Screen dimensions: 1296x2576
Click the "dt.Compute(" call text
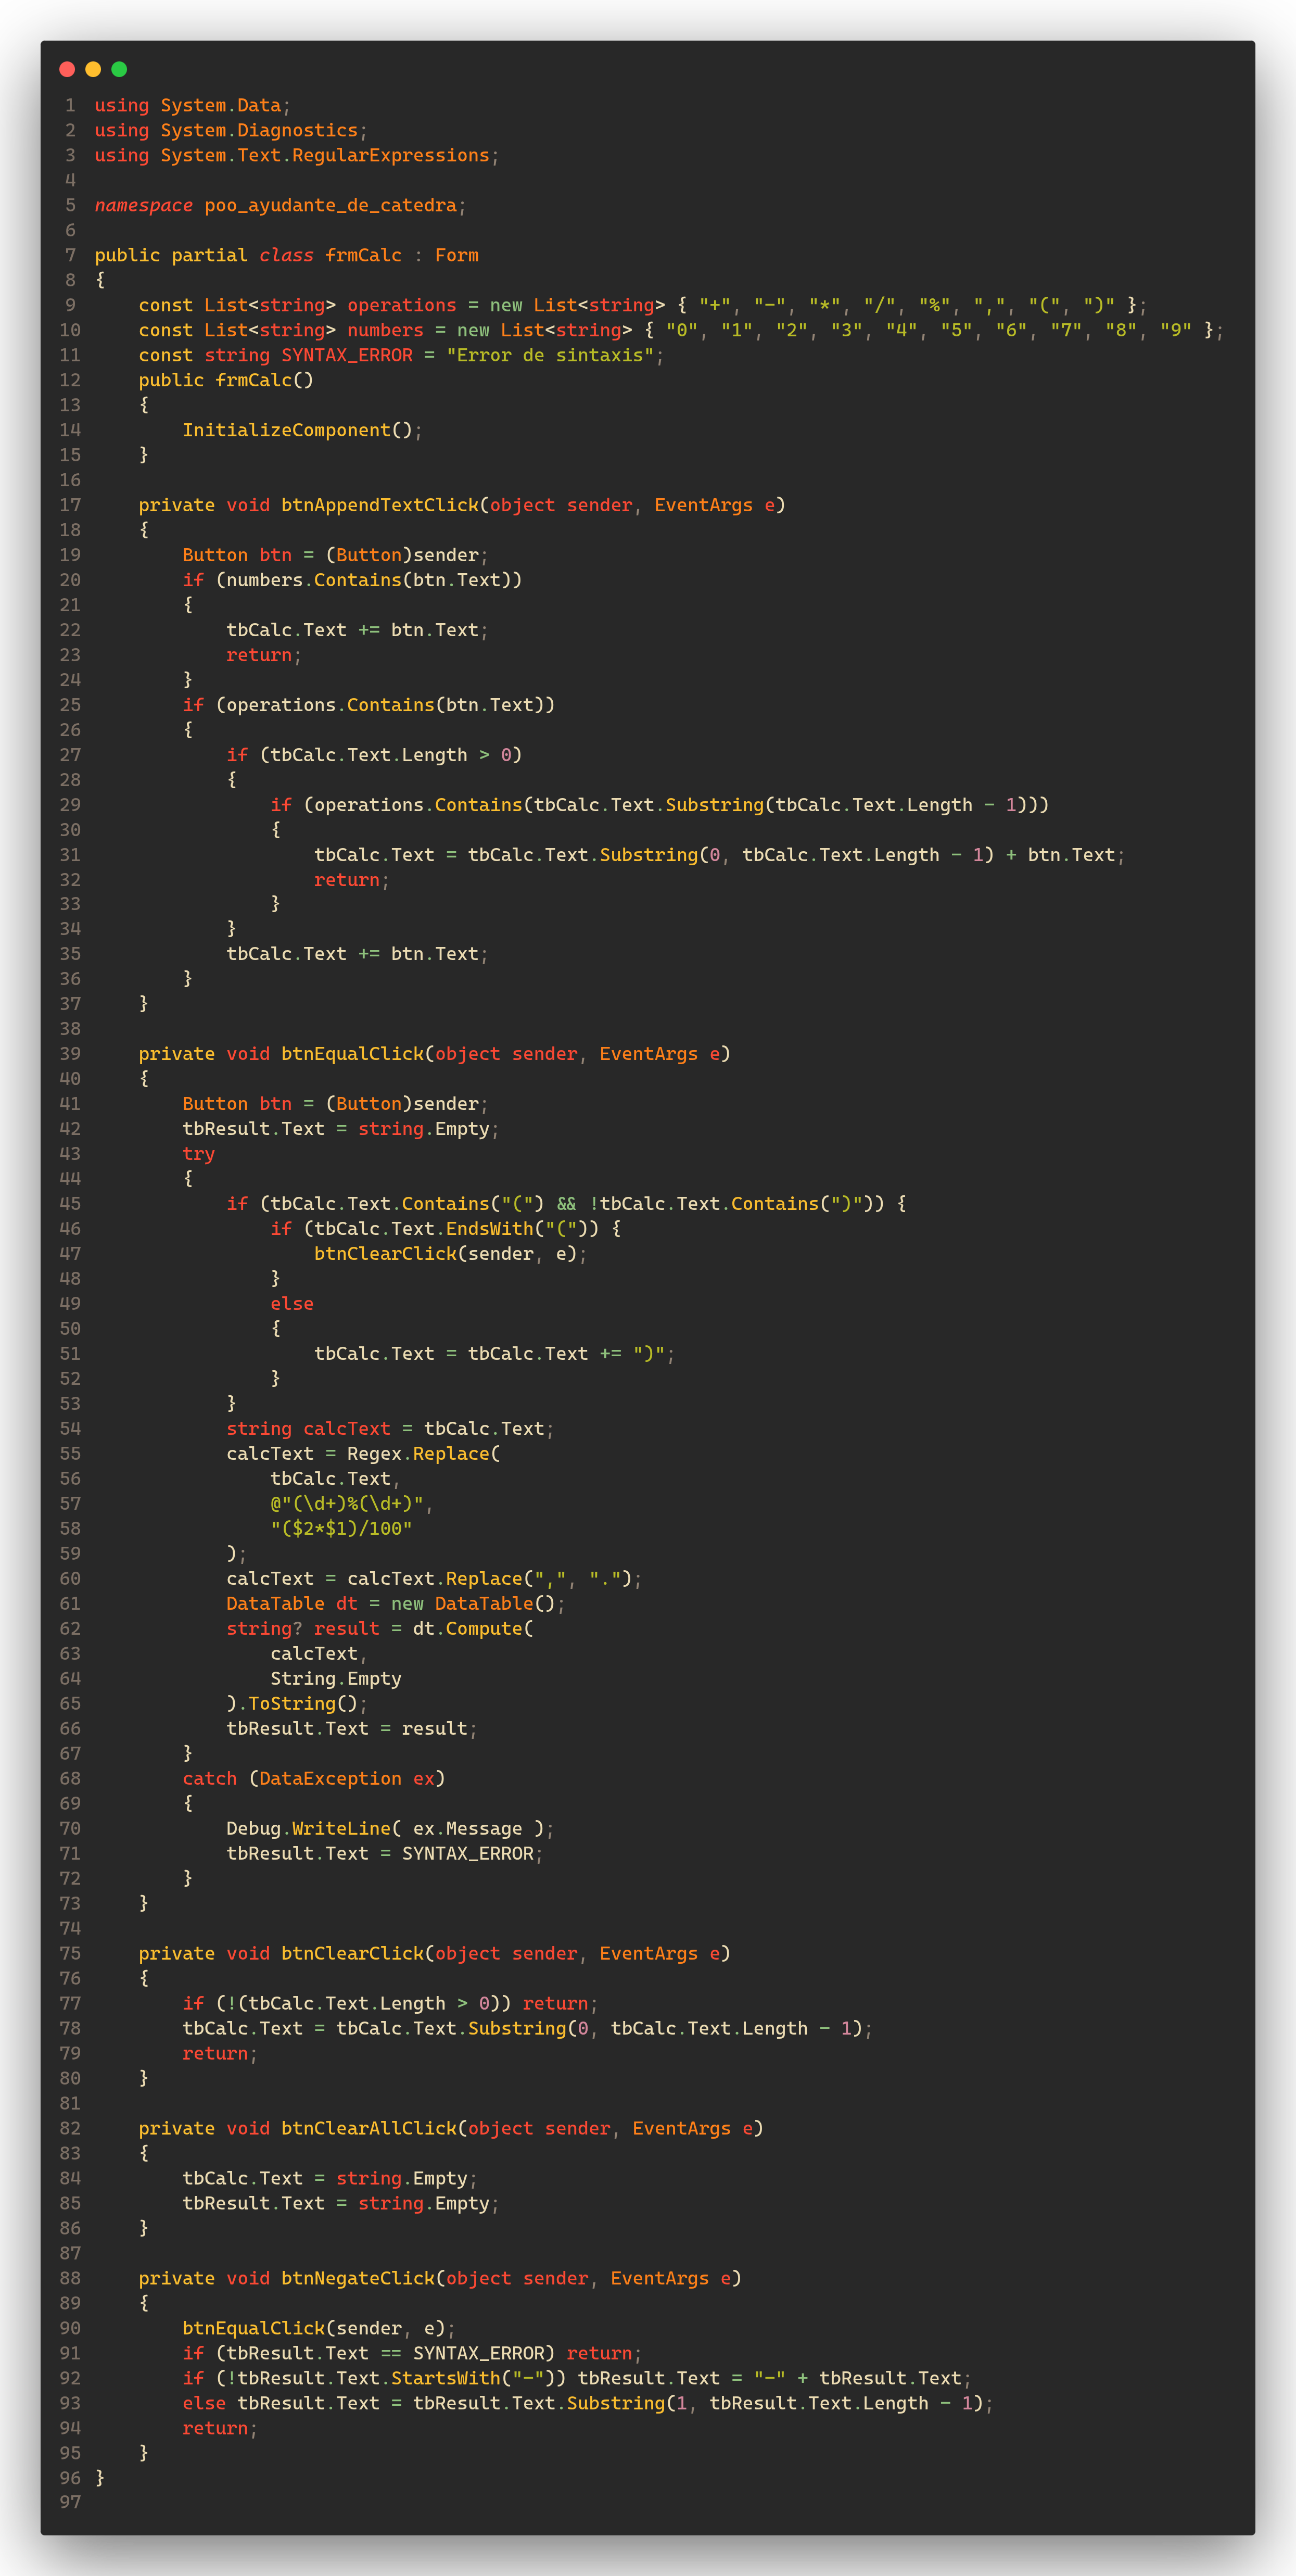point(473,1629)
